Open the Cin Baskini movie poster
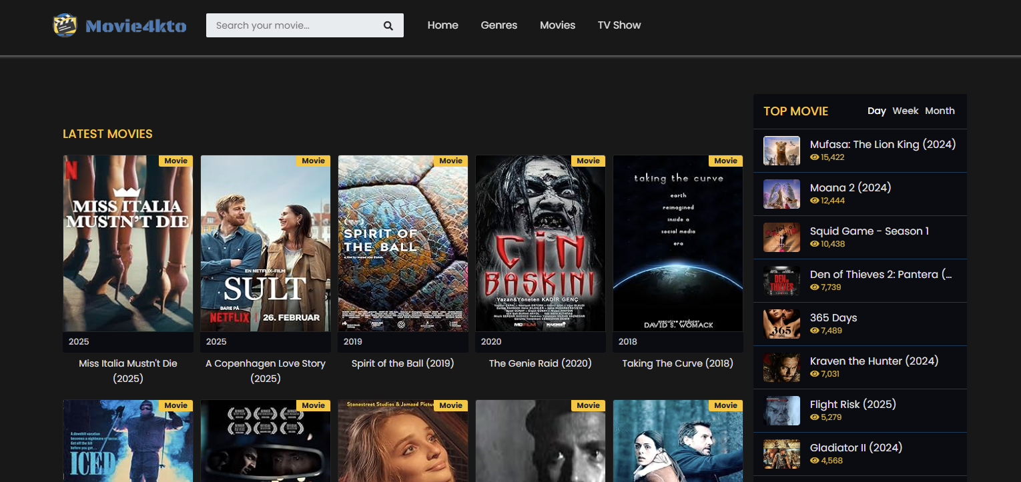Viewport: 1021px width, 482px height. tap(541, 243)
